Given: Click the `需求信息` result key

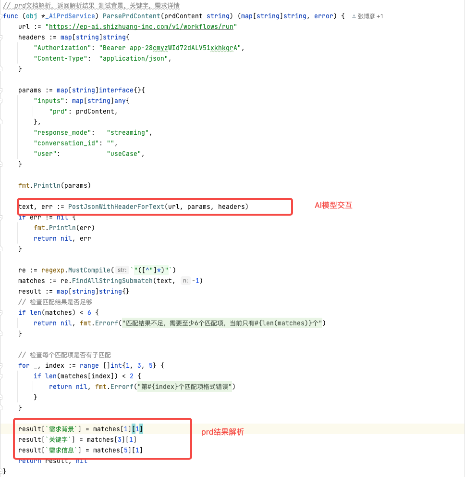Looking at the screenshot, I should pyautogui.click(x=61, y=450).
